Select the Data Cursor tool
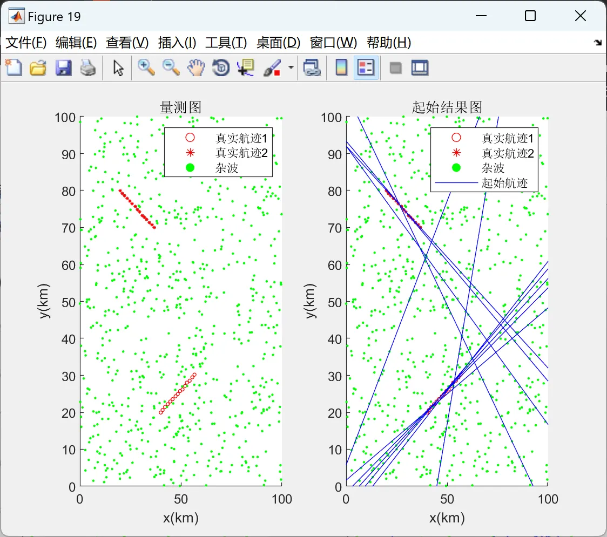This screenshot has height=537, width=607. [246, 67]
